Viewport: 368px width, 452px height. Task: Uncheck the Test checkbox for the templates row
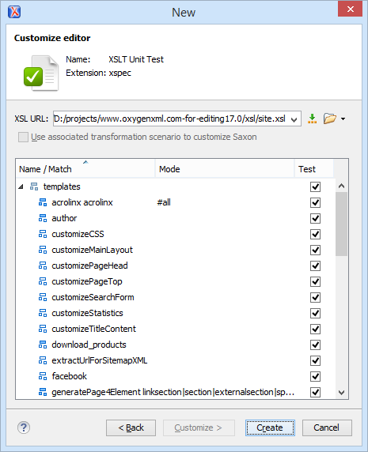315,186
